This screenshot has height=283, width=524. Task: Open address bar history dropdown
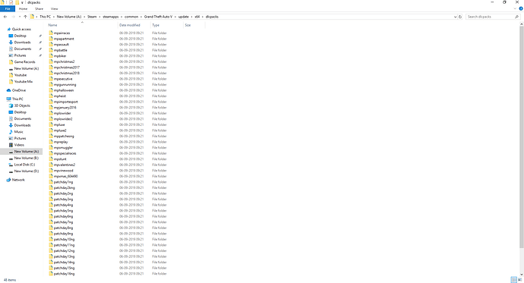[x=455, y=17]
